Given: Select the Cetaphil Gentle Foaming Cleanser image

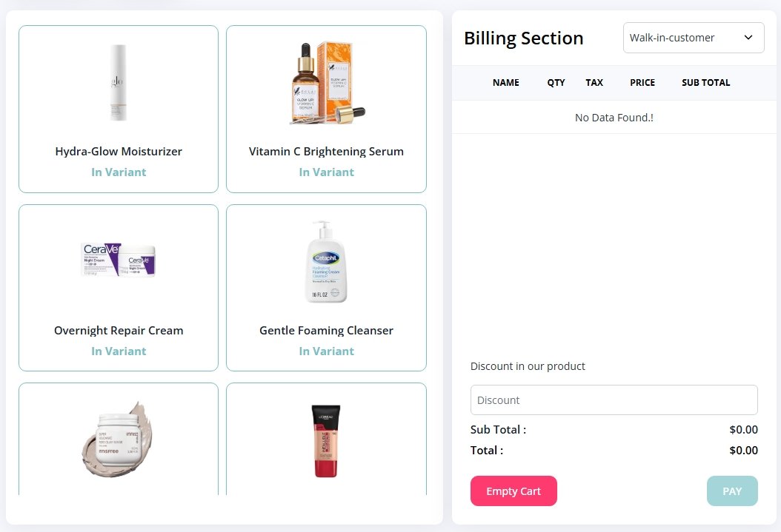Looking at the screenshot, I should [326, 262].
